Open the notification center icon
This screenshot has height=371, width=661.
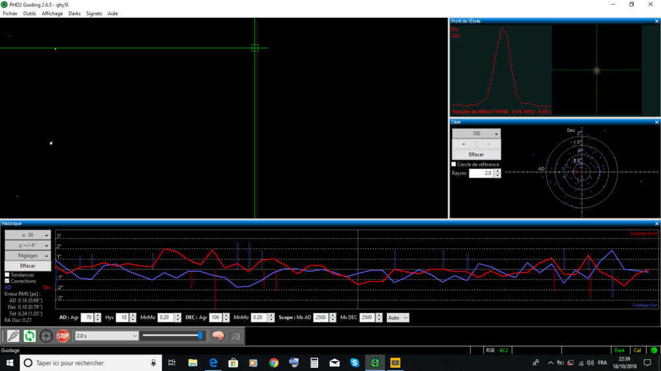click(648, 362)
